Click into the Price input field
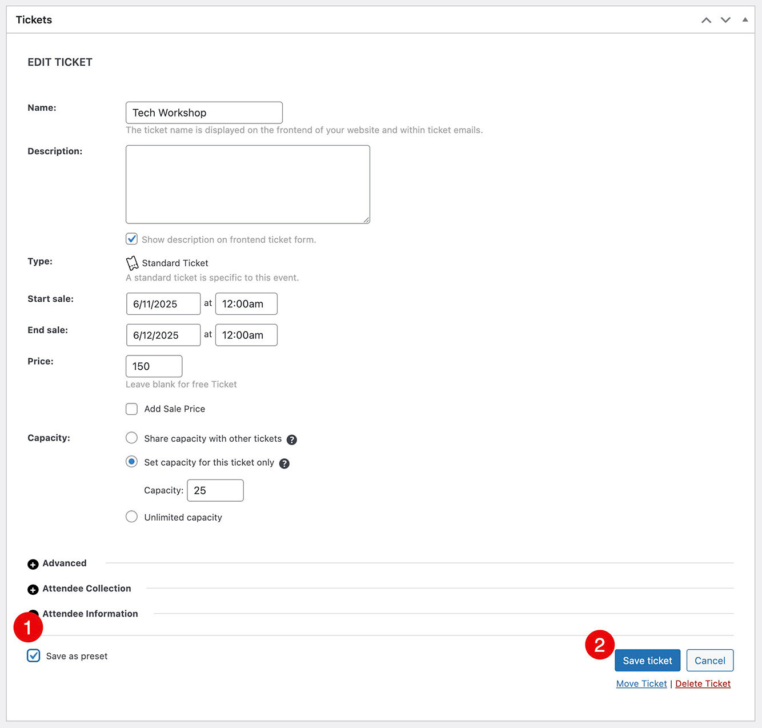The width and height of the screenshot is (762, 728). pos(154,367)
